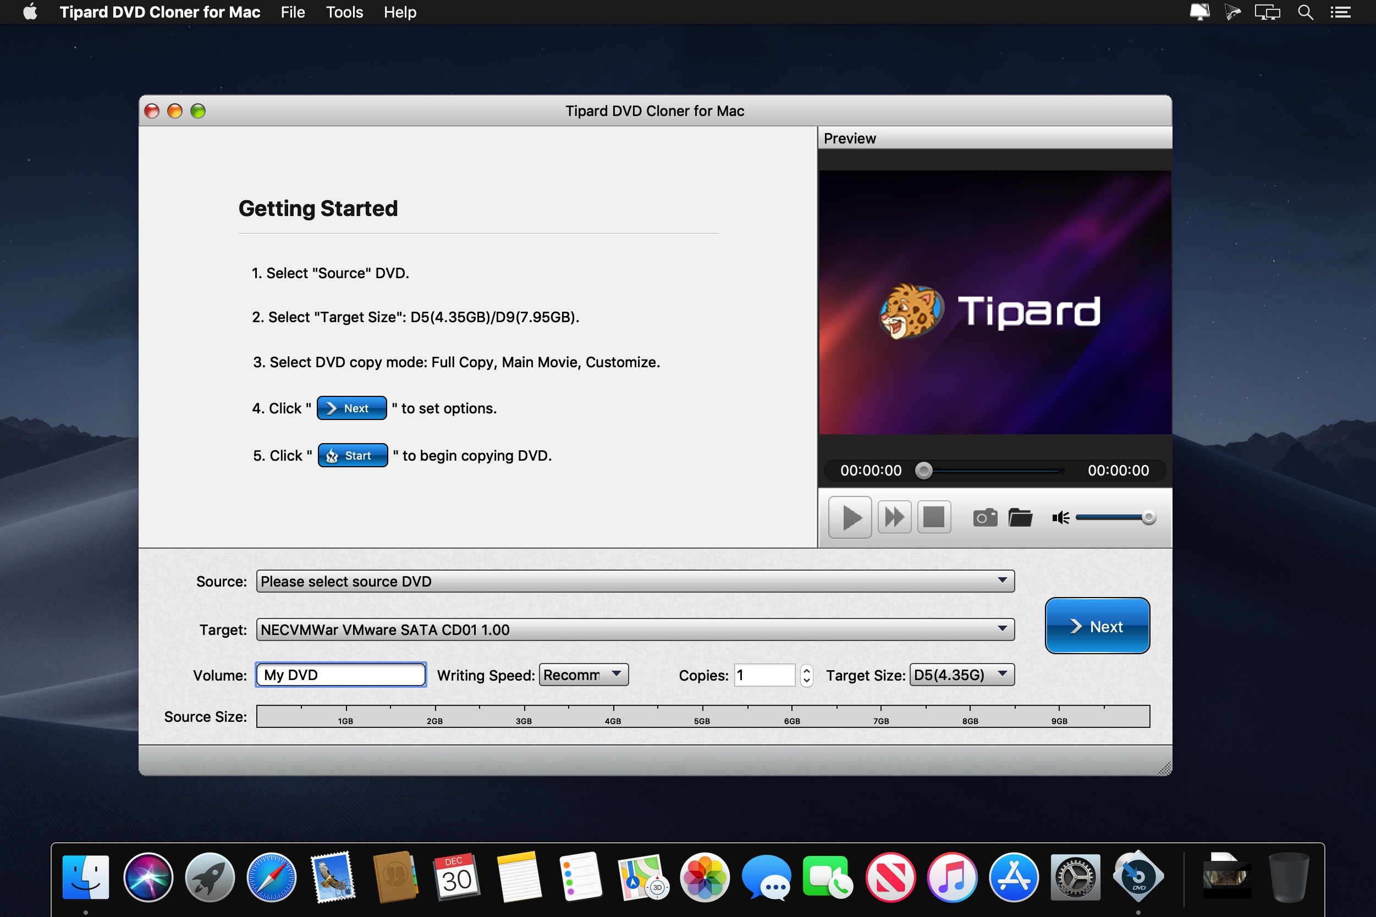The width and height of the screenshot is (1376, 917).
Task: Click the large Next button to proceed
Action: [x=1096, y=626]
